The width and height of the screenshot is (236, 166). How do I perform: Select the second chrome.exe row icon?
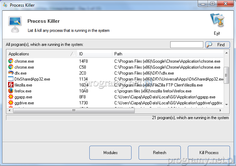coord(11,67)
